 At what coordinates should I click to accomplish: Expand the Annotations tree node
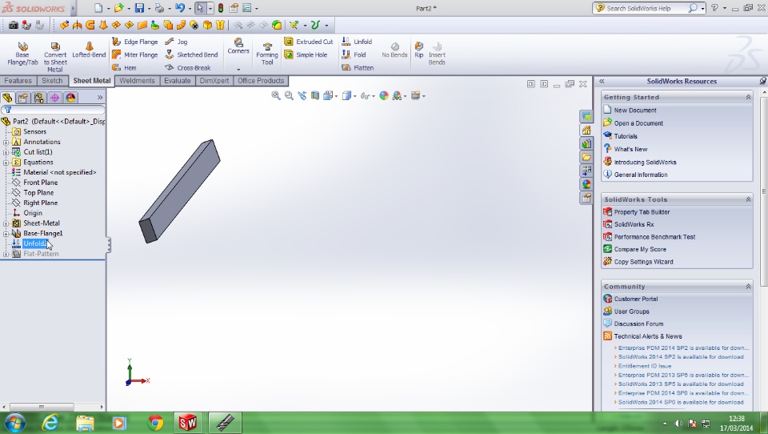[x=6, y=143]
